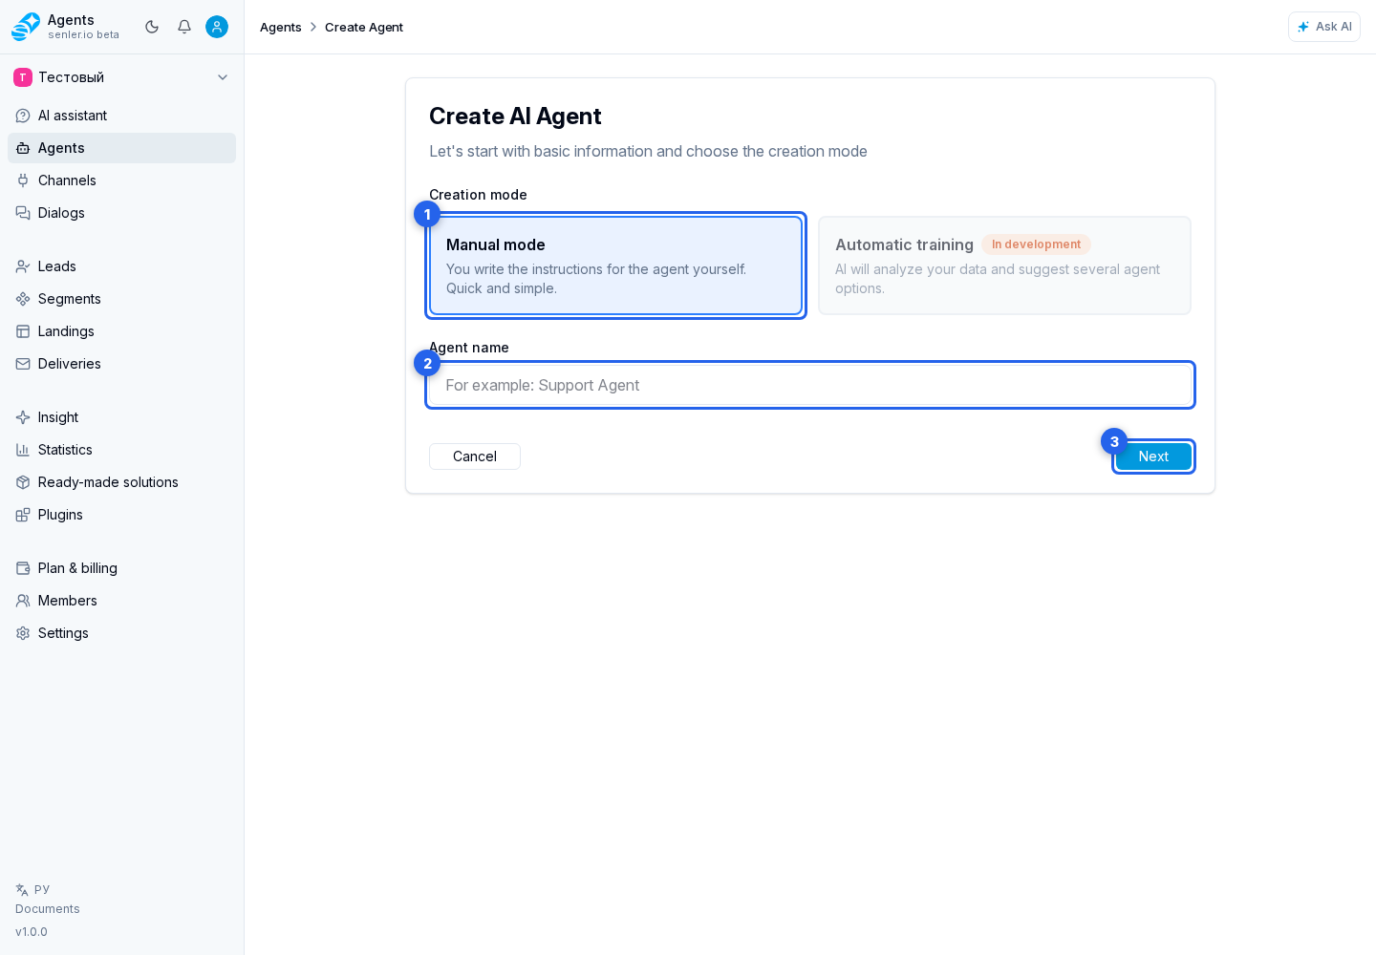
Task: Click the In development badge
Action: (x=1036, y=244)
